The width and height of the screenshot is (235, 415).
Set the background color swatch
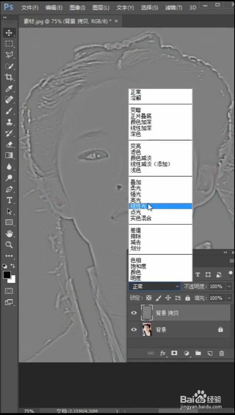[13, 280]
